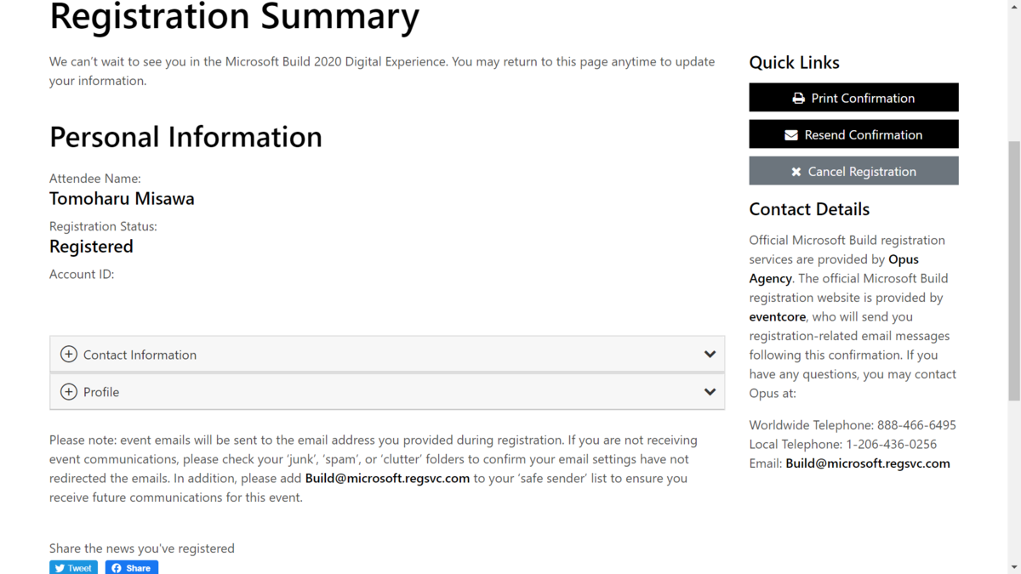Image resolution: width=1021 pixels, height=574 pixels.
Task: Click the Facebook logo icon on Share button
Action: click(117, 568)
